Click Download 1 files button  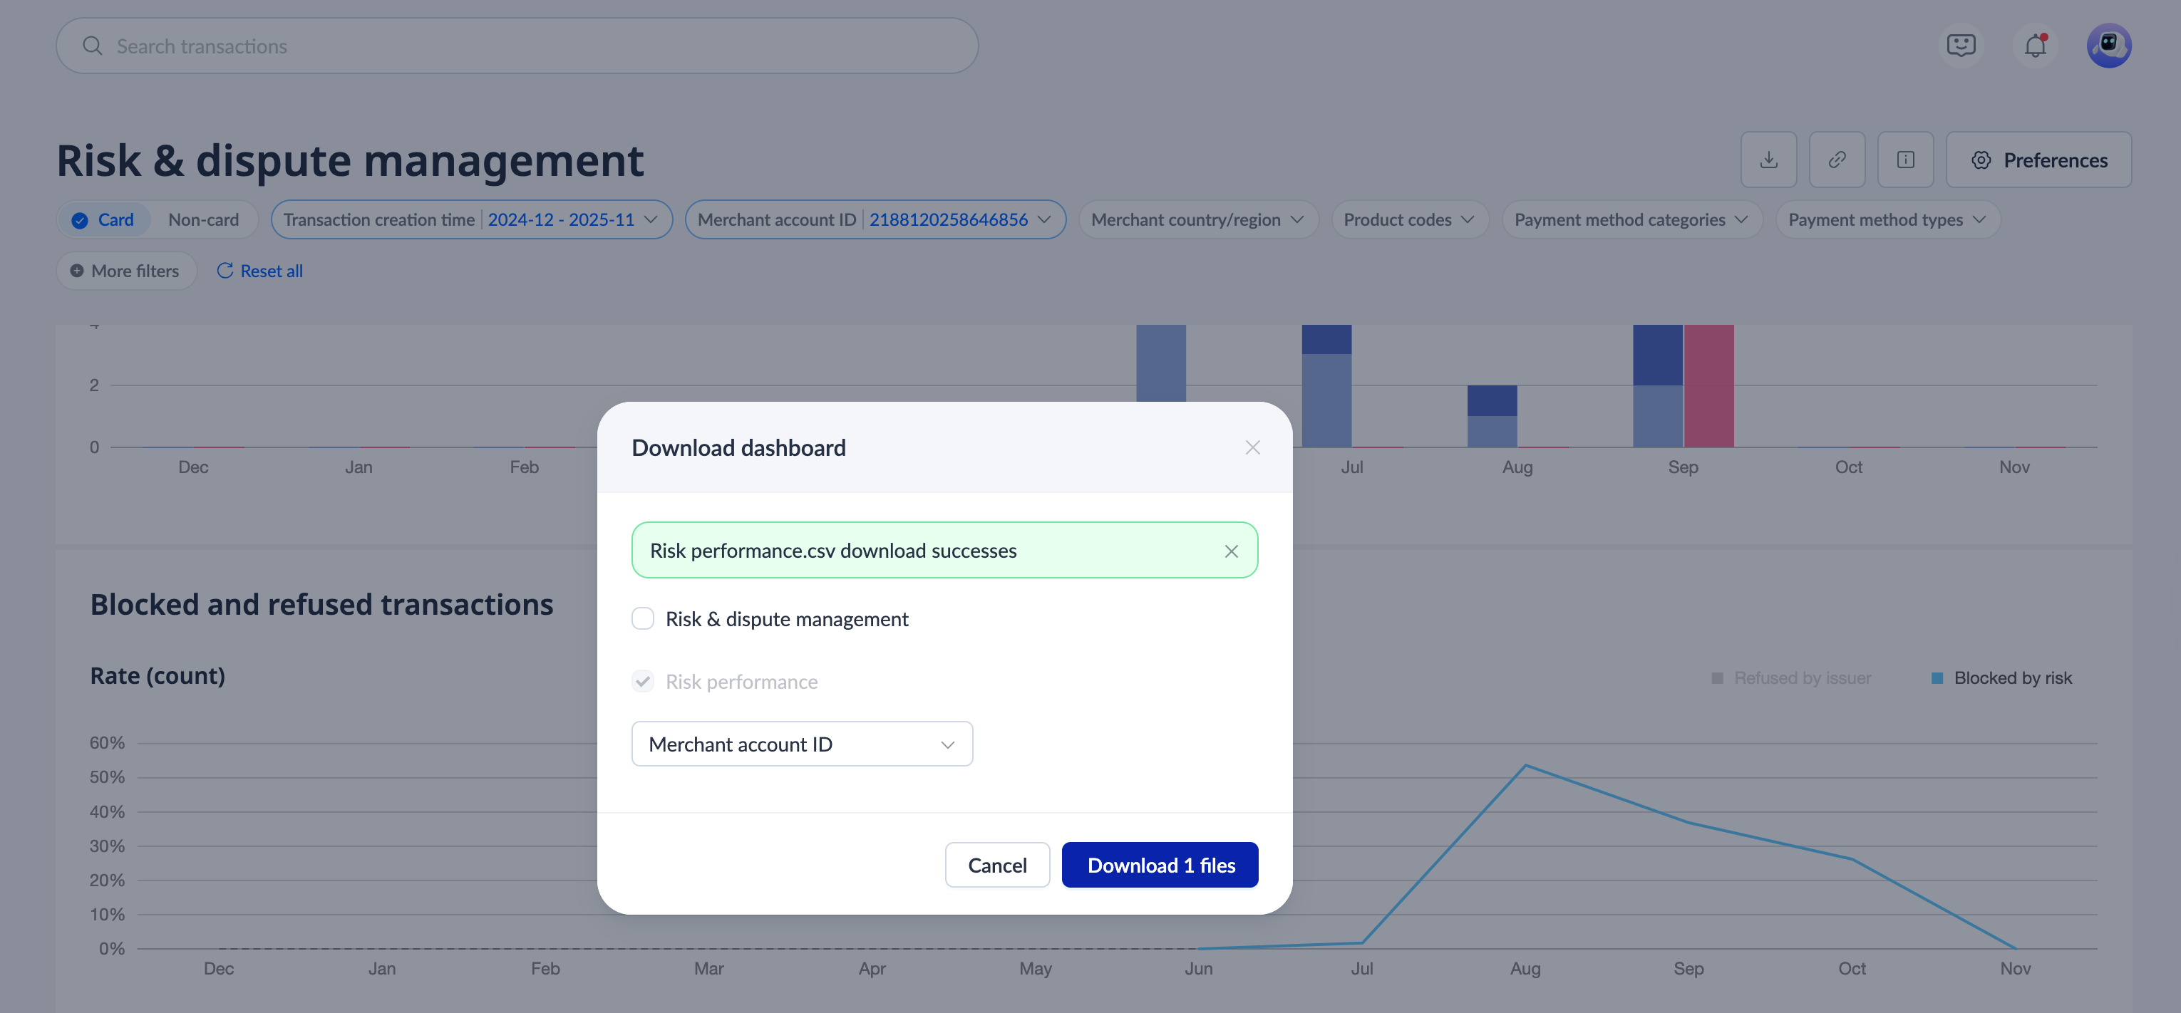coord(1160,865)
